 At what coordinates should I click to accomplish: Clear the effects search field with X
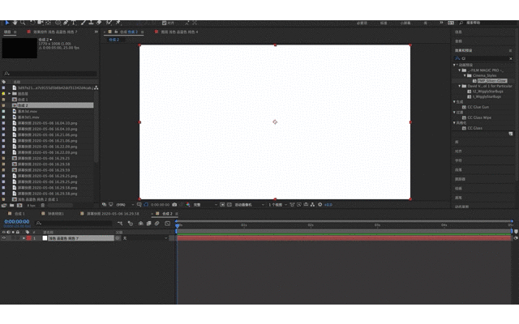tap(511, 58)
